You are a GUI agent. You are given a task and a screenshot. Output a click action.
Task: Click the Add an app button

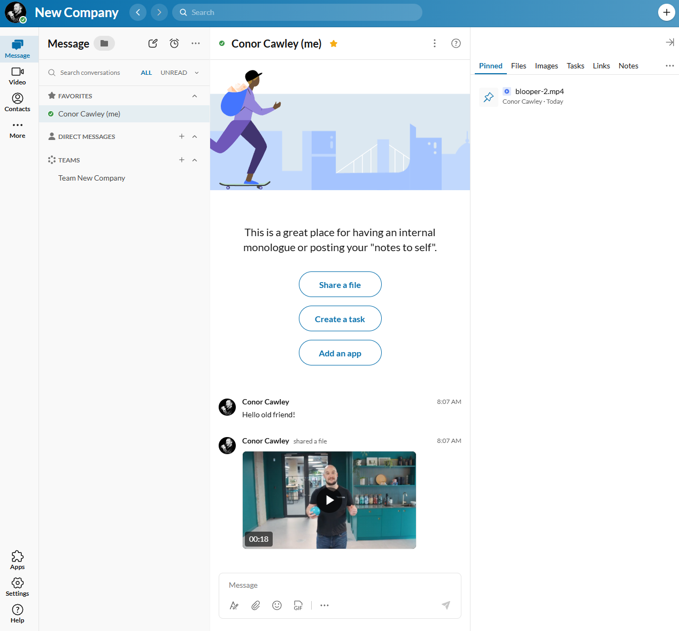coord(340,353)
